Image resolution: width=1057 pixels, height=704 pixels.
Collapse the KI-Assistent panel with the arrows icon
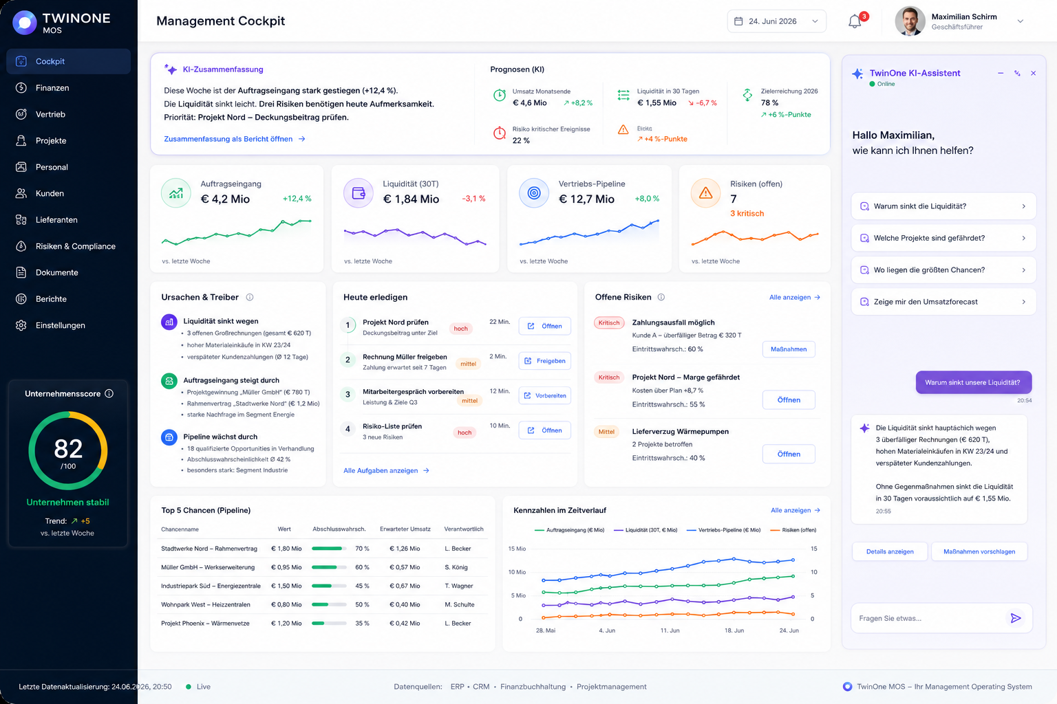tap(1017, 73)
